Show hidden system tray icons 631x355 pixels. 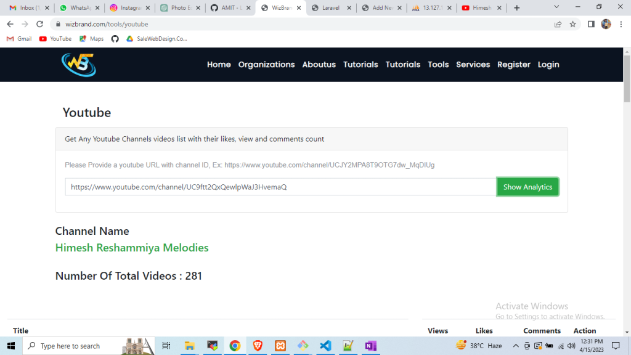[x=515, y=346]
